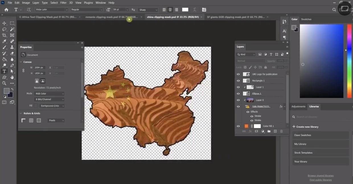The width and height of the screenshot is (353, 184).
Task: Add a layer mask from Layers panel
Action: (256, 131)
